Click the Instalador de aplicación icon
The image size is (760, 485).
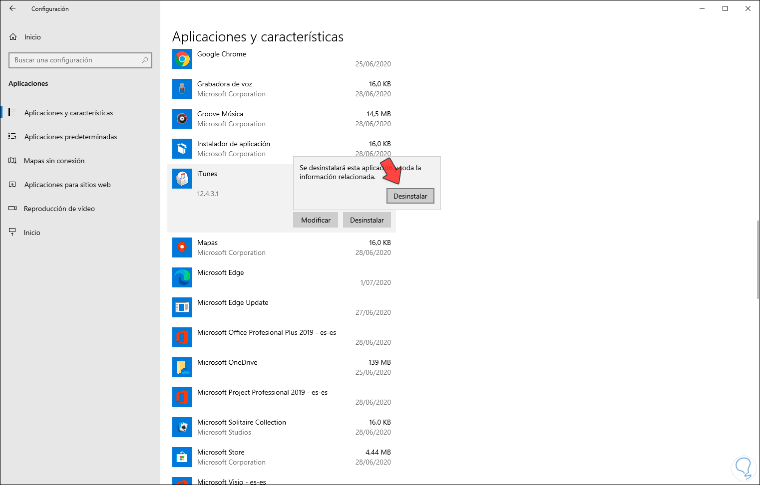coord(182,149)
